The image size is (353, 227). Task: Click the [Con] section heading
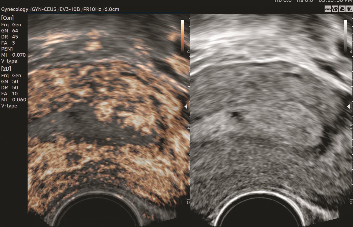(x=7, y=18)
